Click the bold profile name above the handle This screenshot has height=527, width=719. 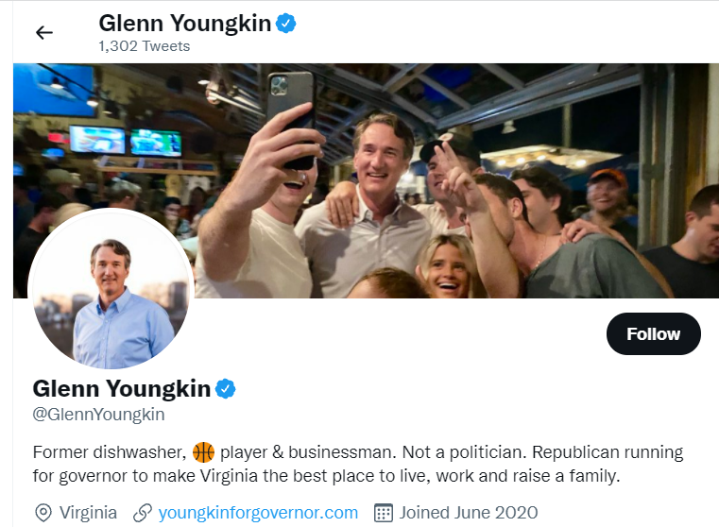[x=121, y=388]
